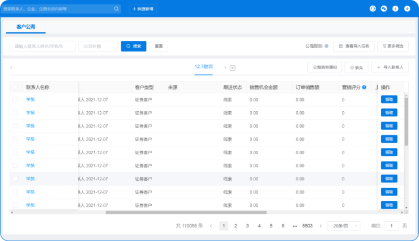The height and width of the screenshot is (241, 419).
Task: Click the help icon next to 营销评分
Action: 364,87
